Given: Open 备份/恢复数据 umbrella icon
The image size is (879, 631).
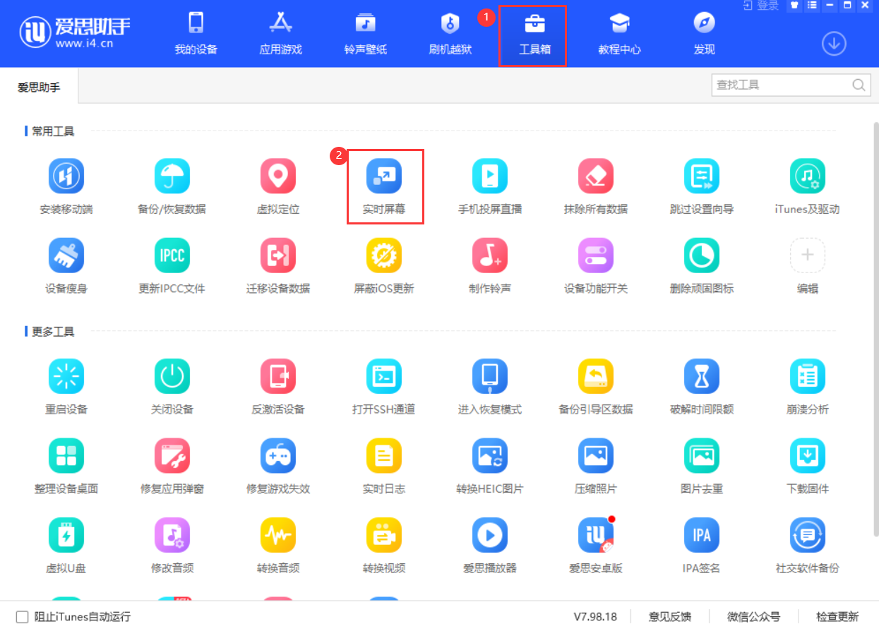Looking at the screenshot, I should (x=172, y=176).
